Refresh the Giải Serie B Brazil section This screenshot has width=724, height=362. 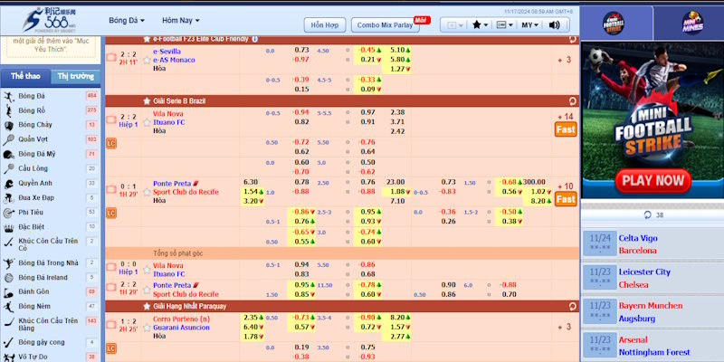coord(573,101)
